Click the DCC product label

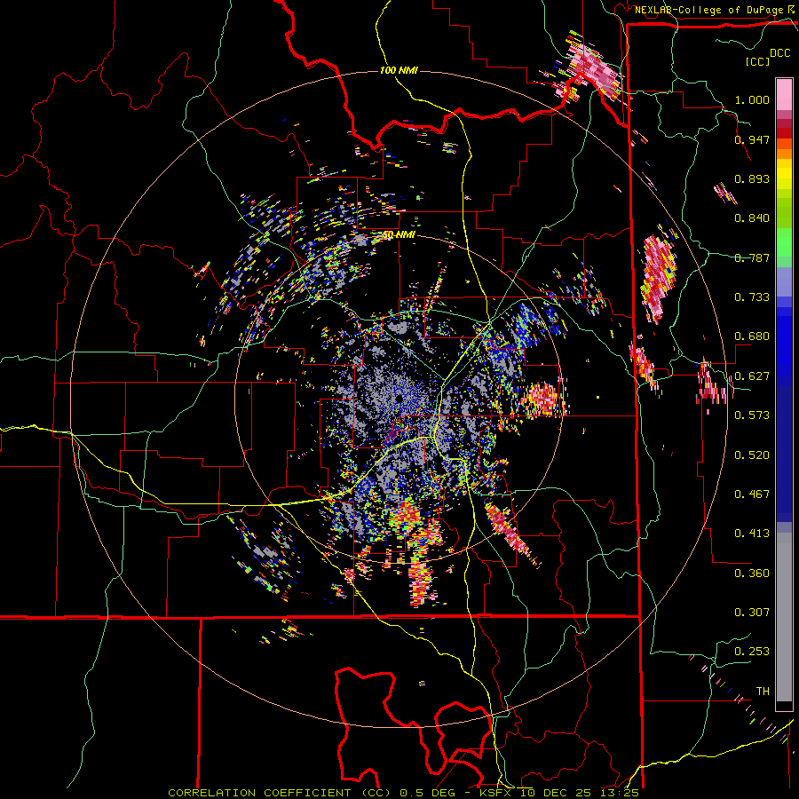tap(780, 53)
